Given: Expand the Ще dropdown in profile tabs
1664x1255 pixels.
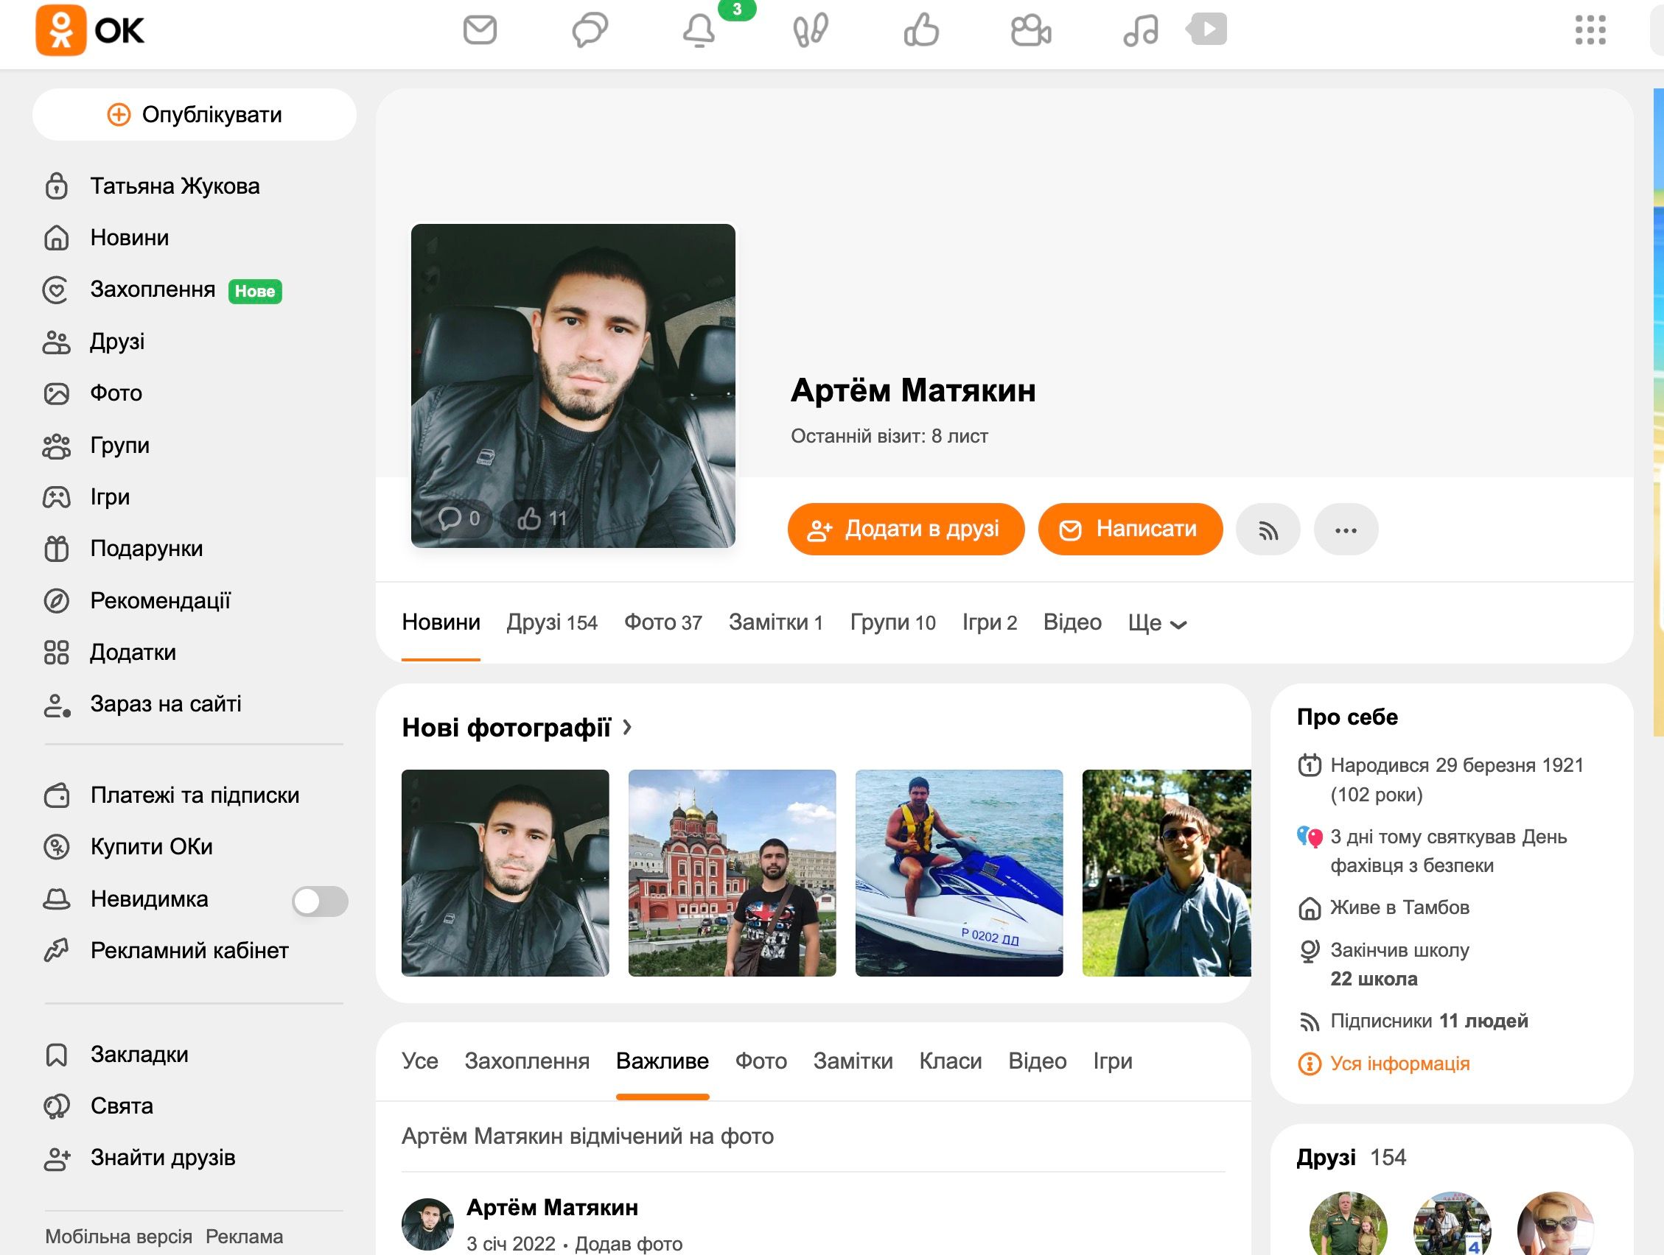Looking at the screenshot, I should pos(1157,622).
